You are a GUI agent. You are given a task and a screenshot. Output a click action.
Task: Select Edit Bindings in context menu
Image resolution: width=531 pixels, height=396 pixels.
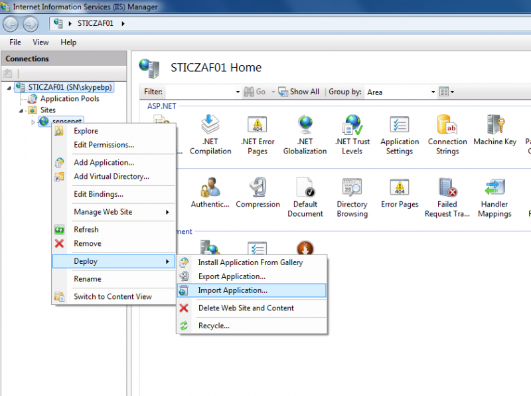pyautogui.click(x=114, y=194)
